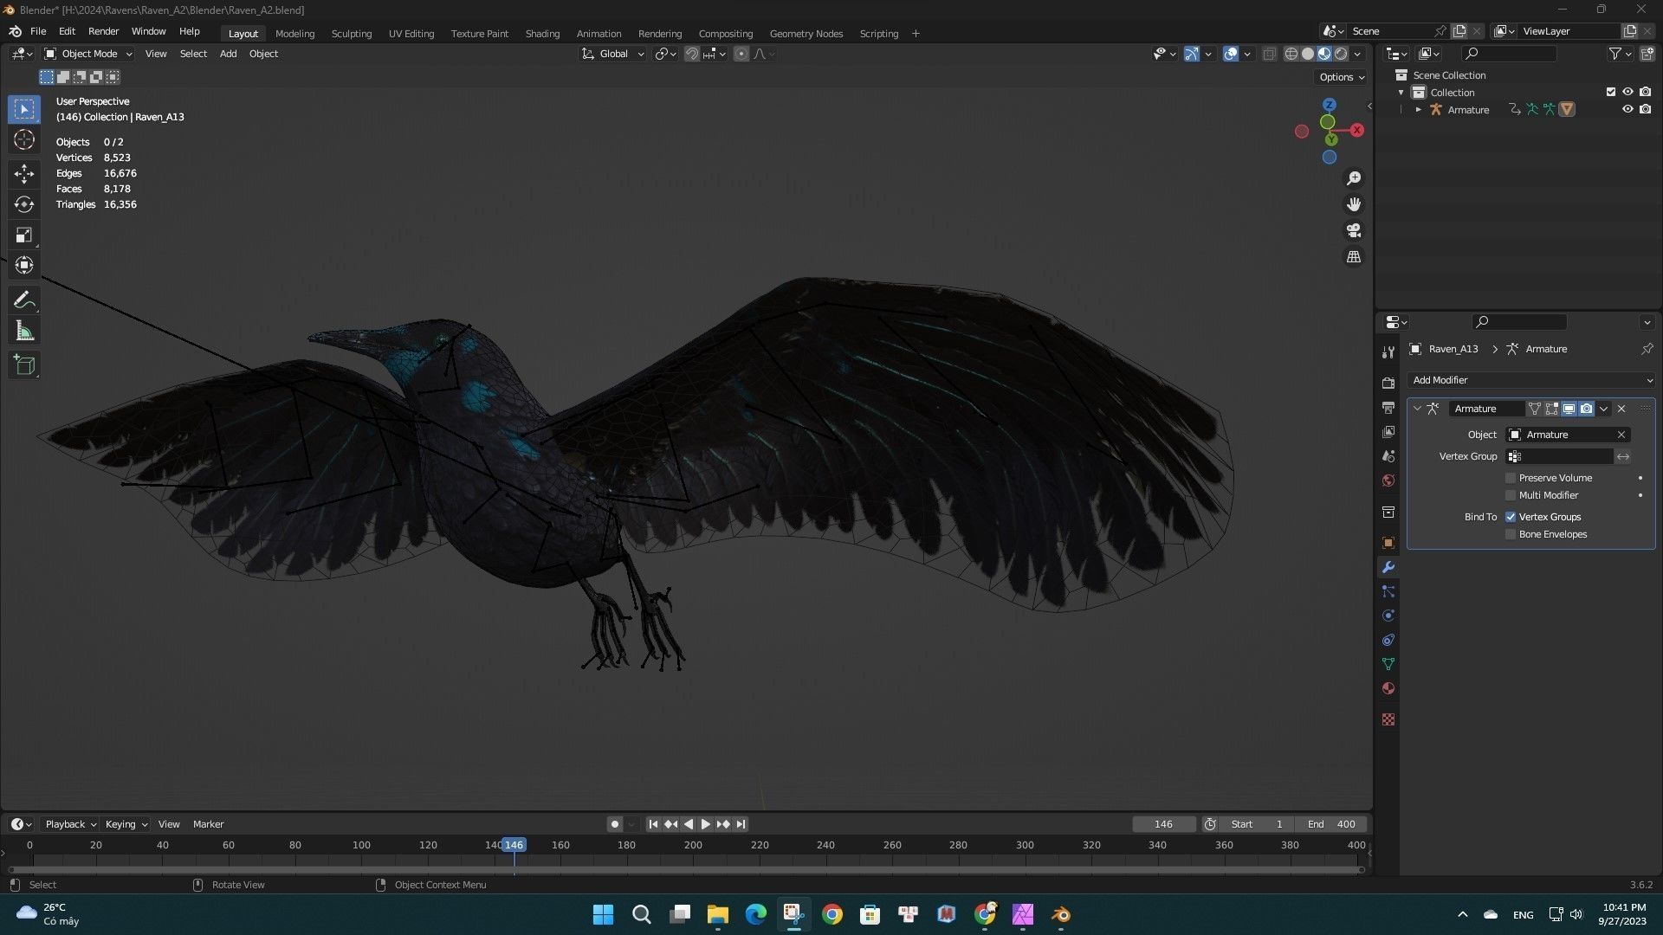Open the Particles properties tab

point(1388,591)
